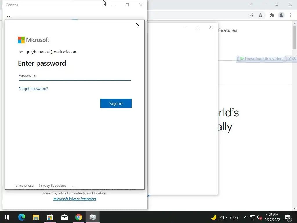Open File Explorer from taskbar

pos(36,217)
